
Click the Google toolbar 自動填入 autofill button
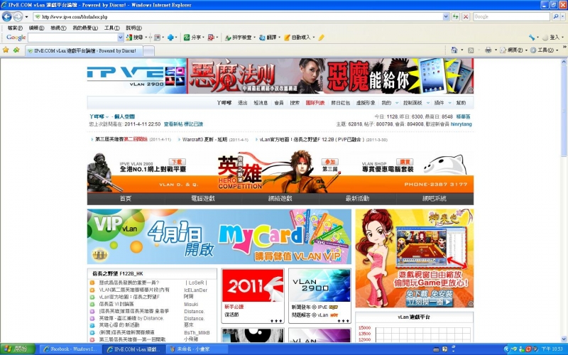(x=297, y=38)
